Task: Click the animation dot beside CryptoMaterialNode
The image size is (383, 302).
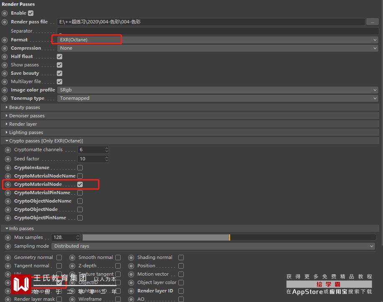Action: (8, 185)
